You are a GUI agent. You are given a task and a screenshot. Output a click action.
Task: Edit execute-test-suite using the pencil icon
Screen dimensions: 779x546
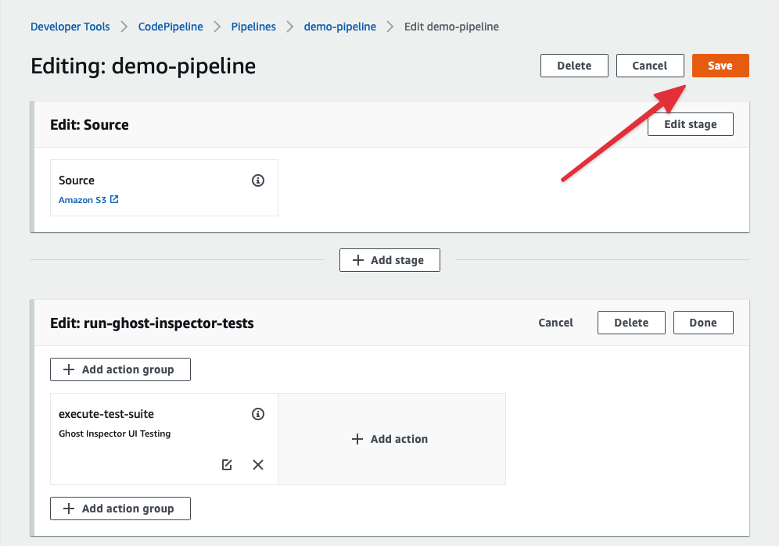(227, 465)
